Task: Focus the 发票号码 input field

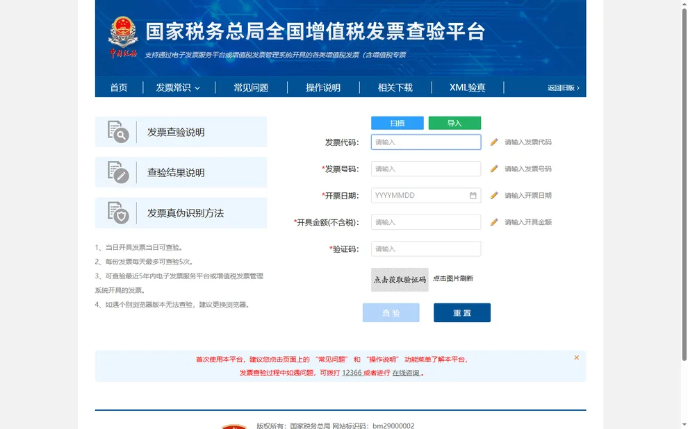Action: point(426,169)
